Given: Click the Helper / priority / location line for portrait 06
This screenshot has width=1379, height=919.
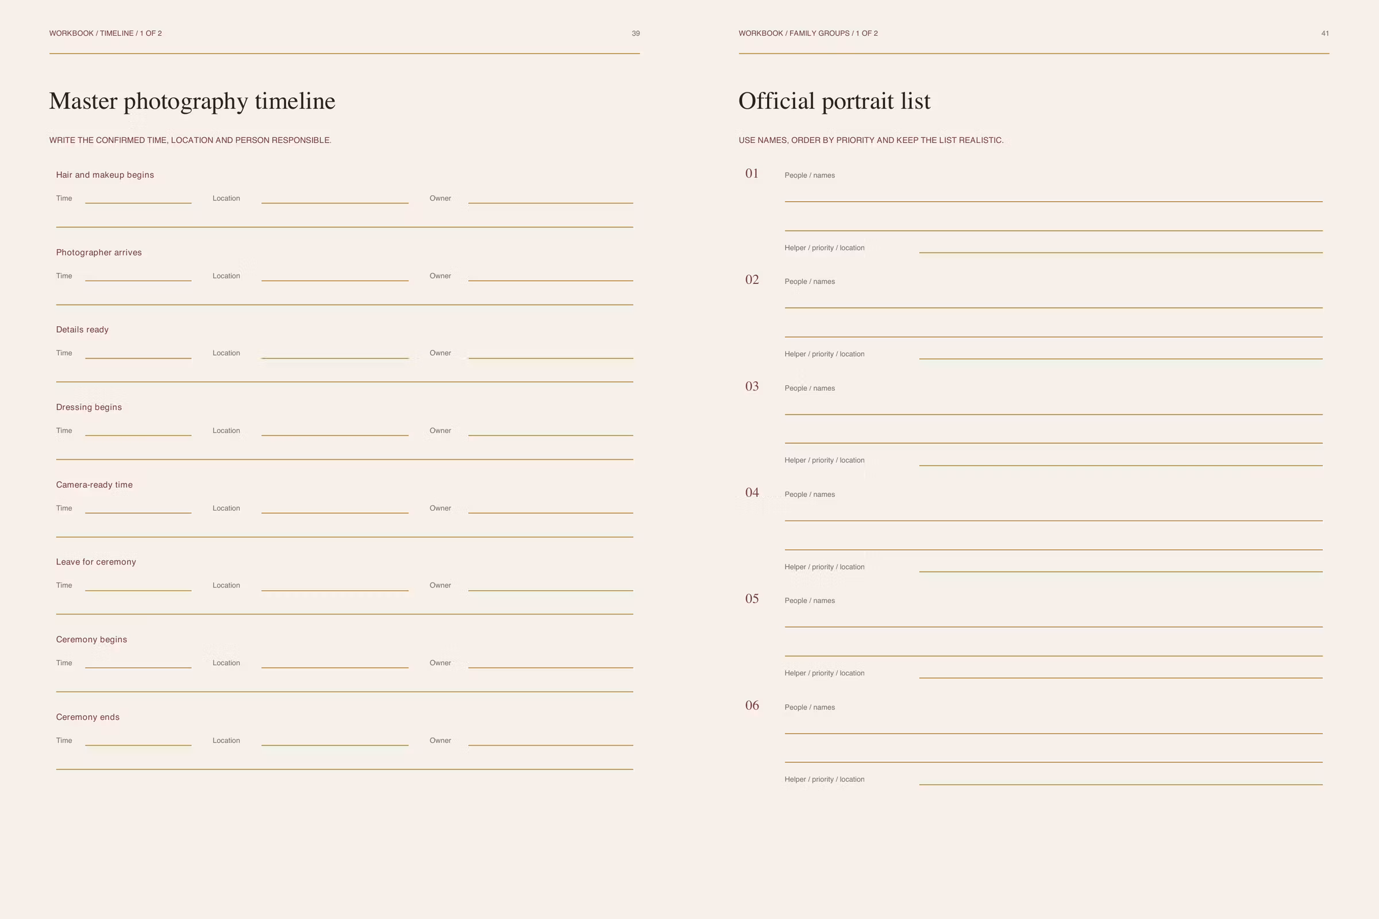Looking at the screenshot, I should 1120,779.
